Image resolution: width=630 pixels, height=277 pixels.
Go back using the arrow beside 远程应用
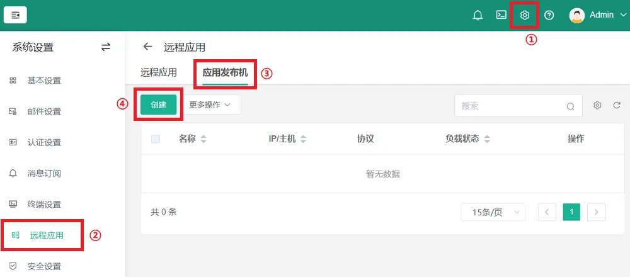[x=148, y=47]
